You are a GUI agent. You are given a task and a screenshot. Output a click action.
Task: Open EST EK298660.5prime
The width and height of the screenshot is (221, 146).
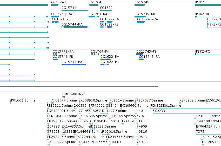coord(134,106)
